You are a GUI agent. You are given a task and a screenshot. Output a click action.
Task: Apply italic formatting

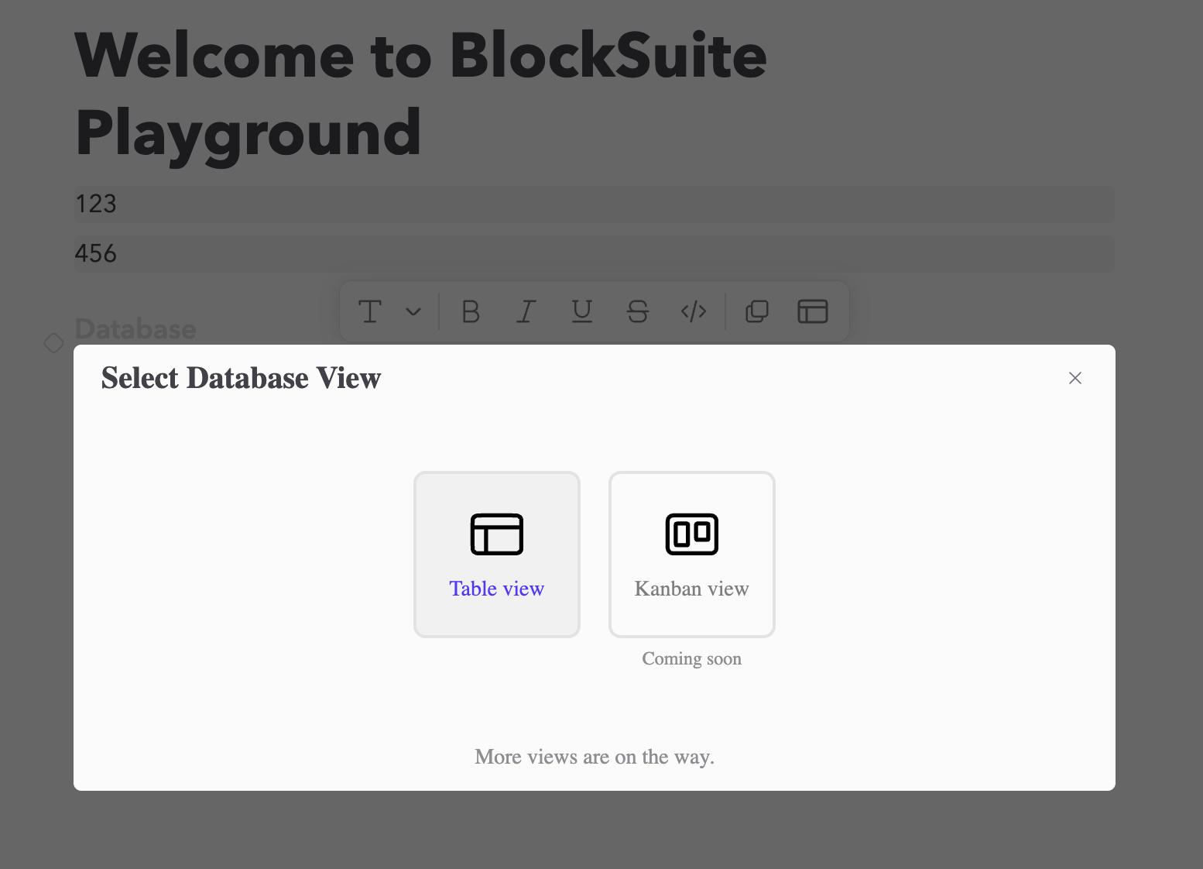click(525, 311)
